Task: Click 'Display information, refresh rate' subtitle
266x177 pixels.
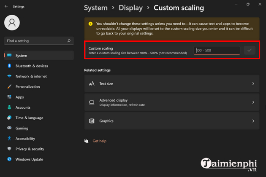Action: coord(122,105)
